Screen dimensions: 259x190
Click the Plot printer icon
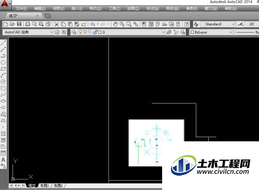(27, 24)
